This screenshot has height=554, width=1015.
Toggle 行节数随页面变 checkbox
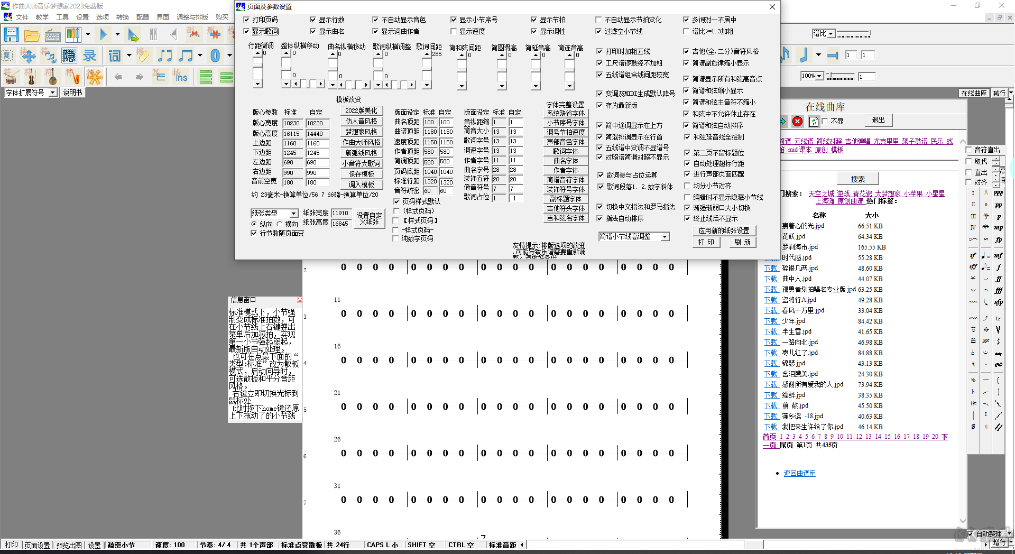coord(254,233)
